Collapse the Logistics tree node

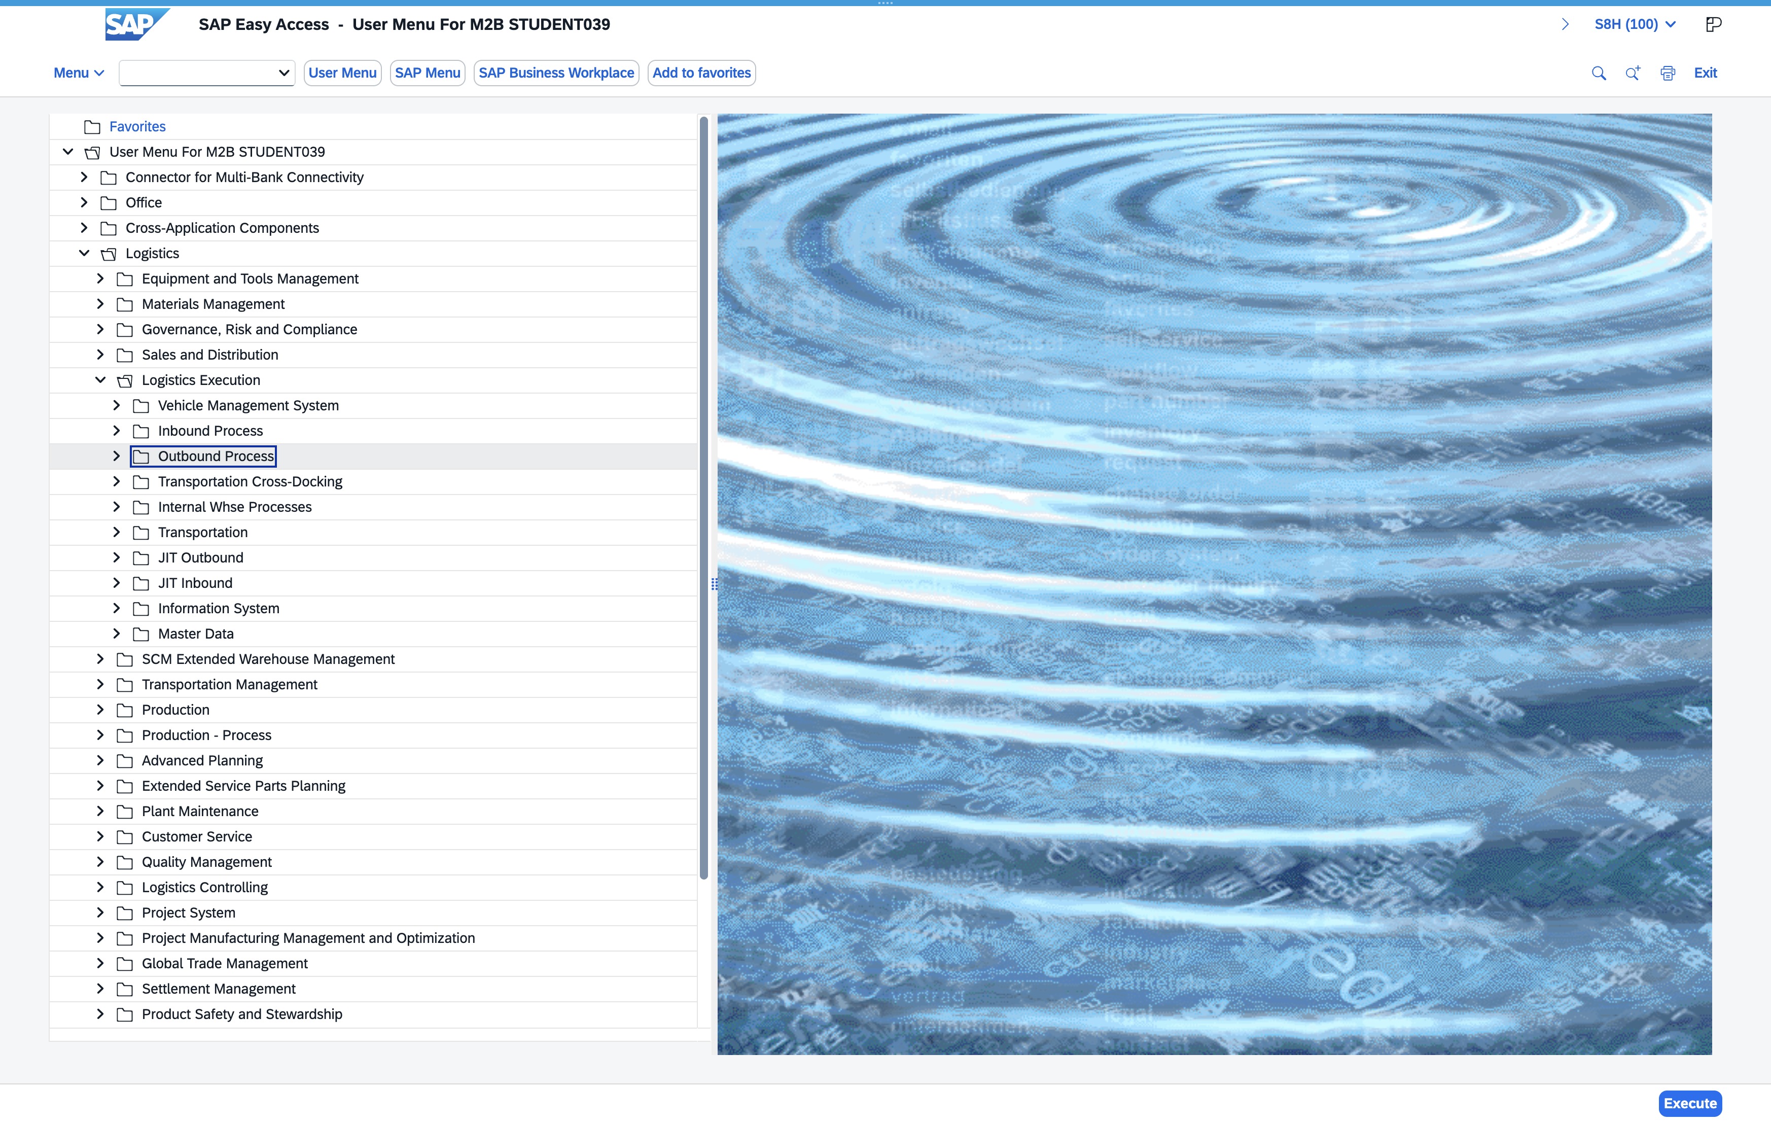tap(84, 253)
